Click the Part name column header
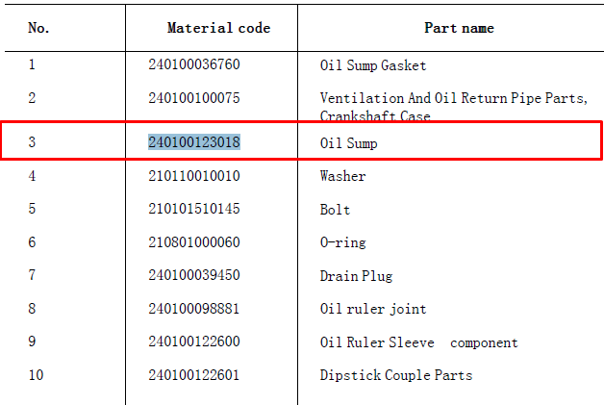The width and height of the screenshot is (604, 405). [x=459, y=28]
